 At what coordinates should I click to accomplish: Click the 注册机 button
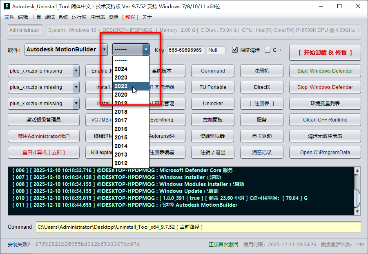pos(262,71)
